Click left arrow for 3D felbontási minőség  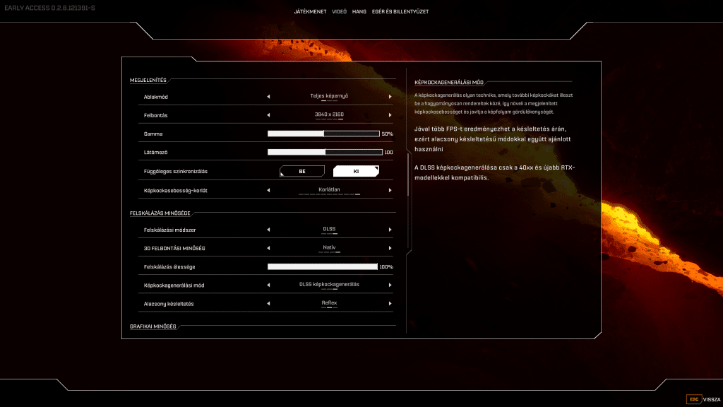click(268, 248)
